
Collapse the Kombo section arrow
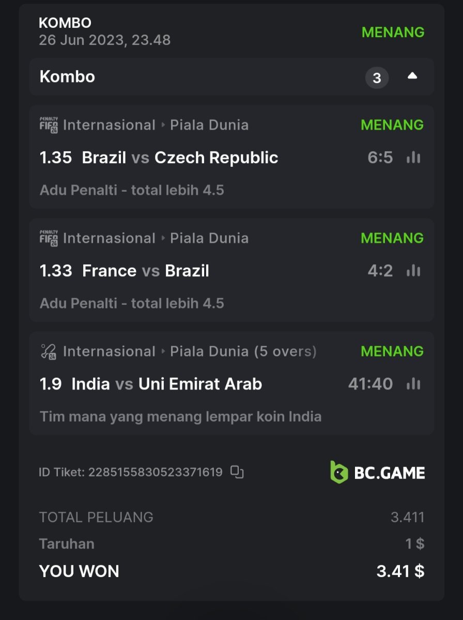(412, 76)
